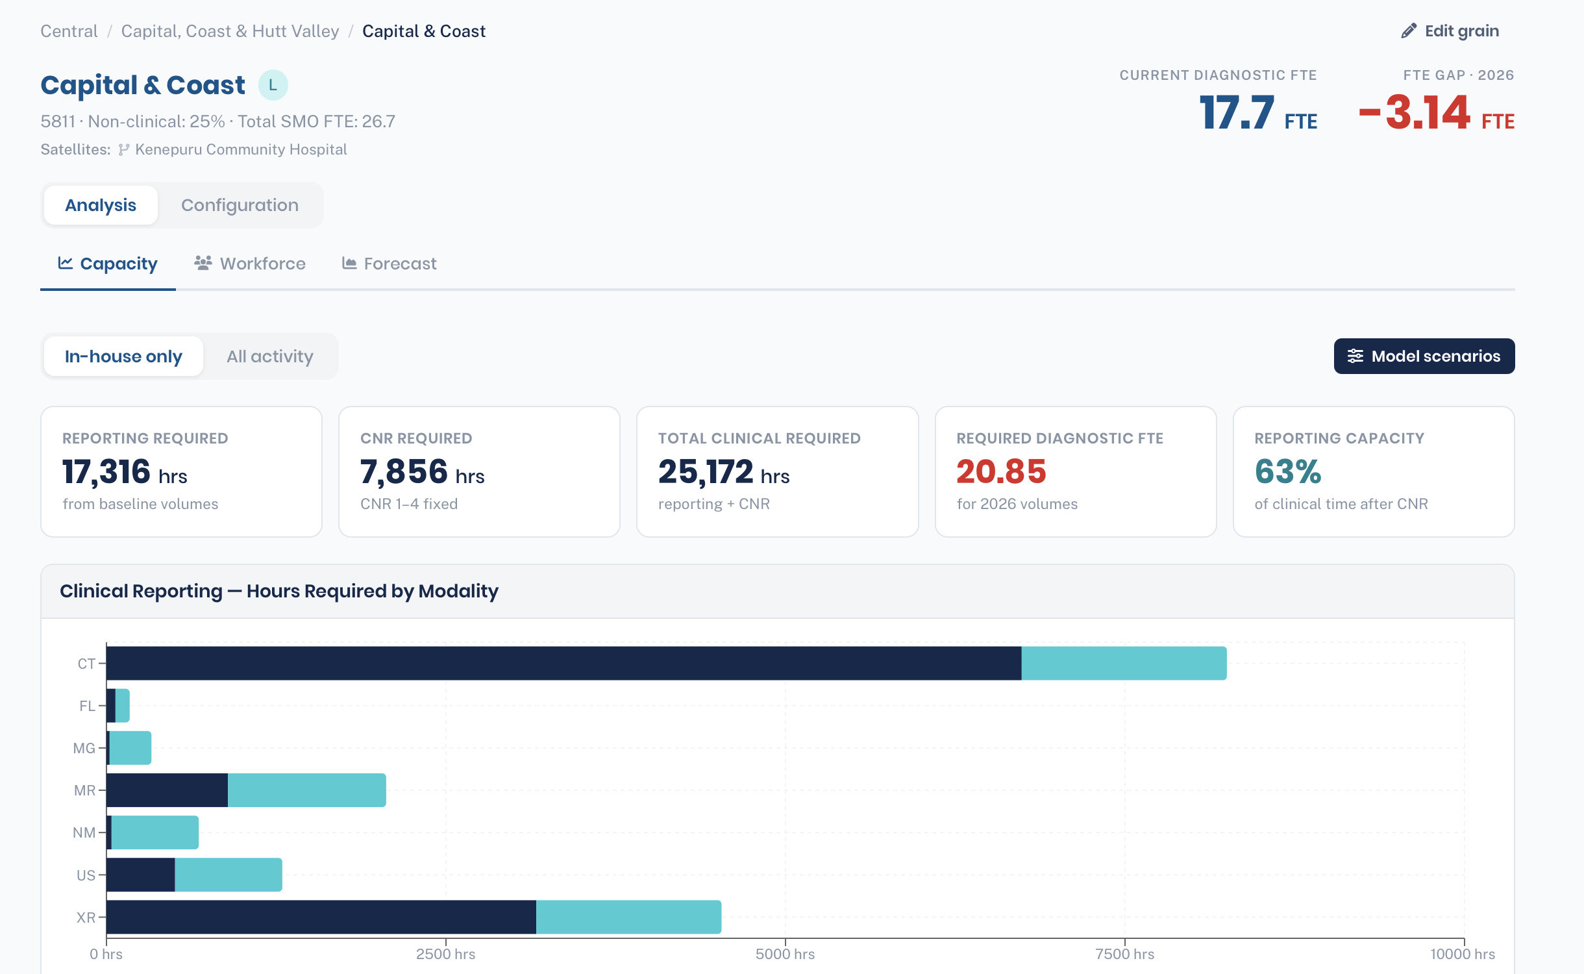
Task: Select the Analysis segment
Action: click(x=101, y=205)
